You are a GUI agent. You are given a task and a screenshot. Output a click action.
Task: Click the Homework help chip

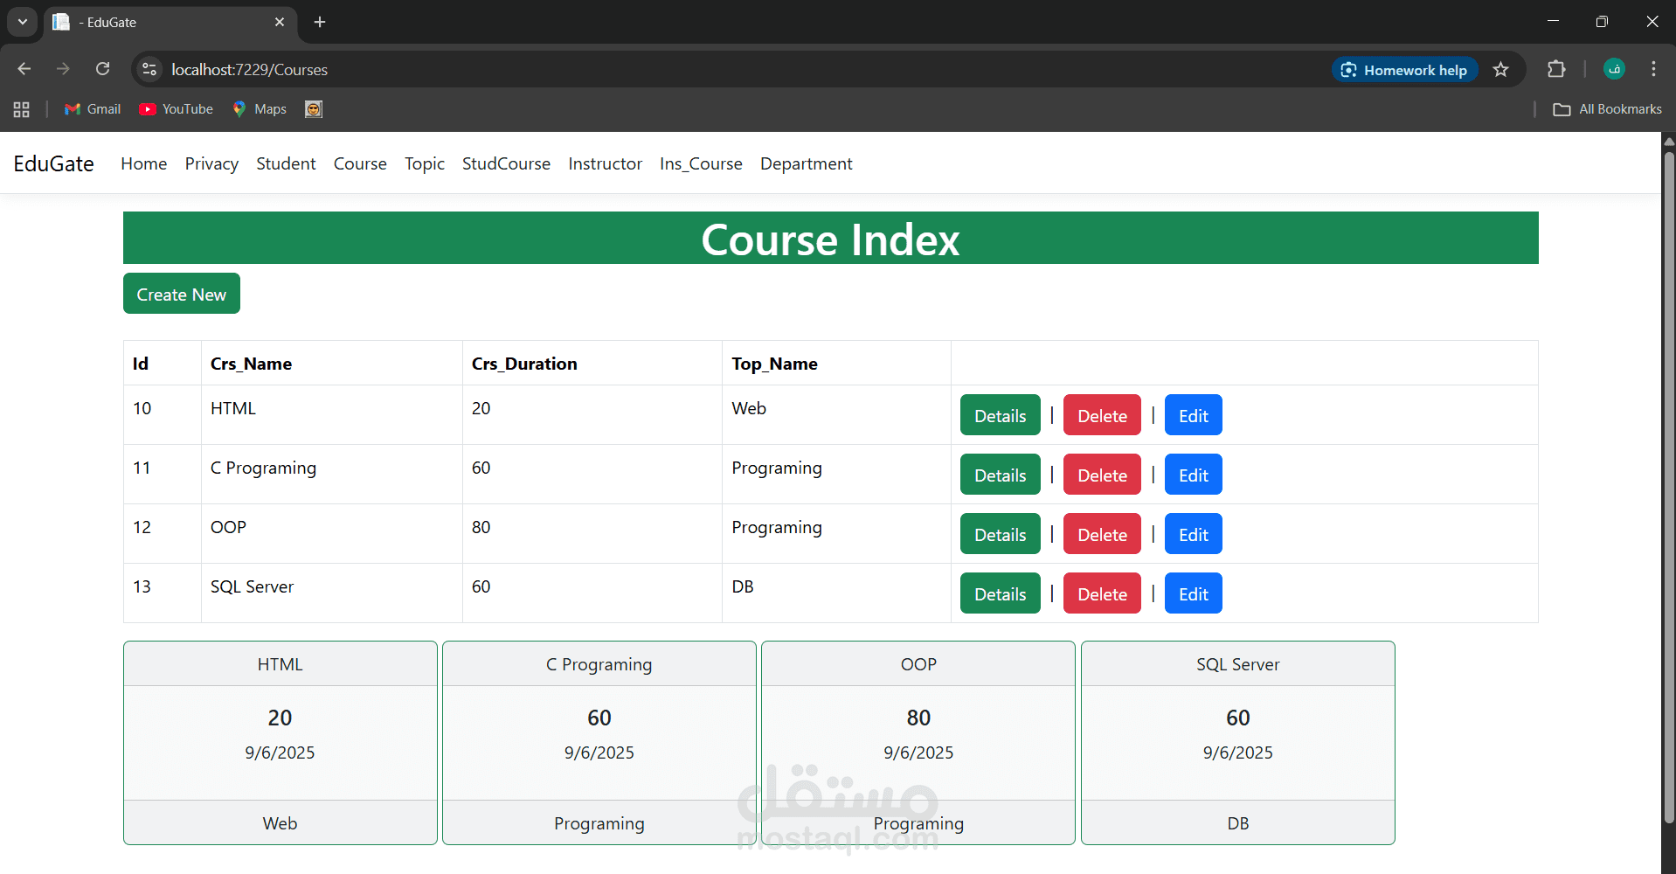pos(1404,70)
